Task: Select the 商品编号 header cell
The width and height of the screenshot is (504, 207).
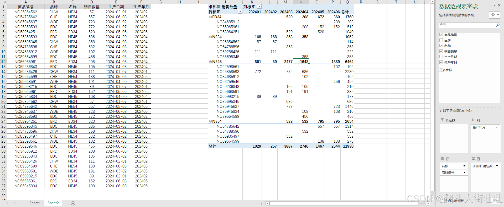Action: (x=26, y=7)
